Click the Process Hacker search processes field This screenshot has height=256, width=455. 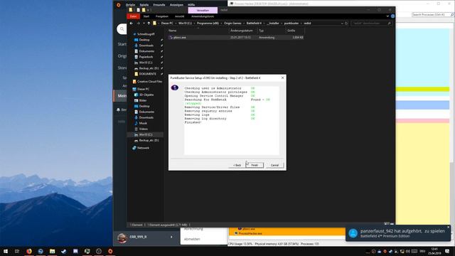coord(431,14)
